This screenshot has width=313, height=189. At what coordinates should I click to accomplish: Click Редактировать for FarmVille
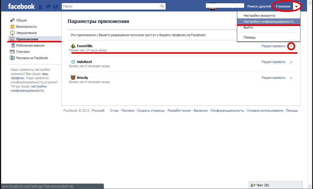tap(274, 46)
